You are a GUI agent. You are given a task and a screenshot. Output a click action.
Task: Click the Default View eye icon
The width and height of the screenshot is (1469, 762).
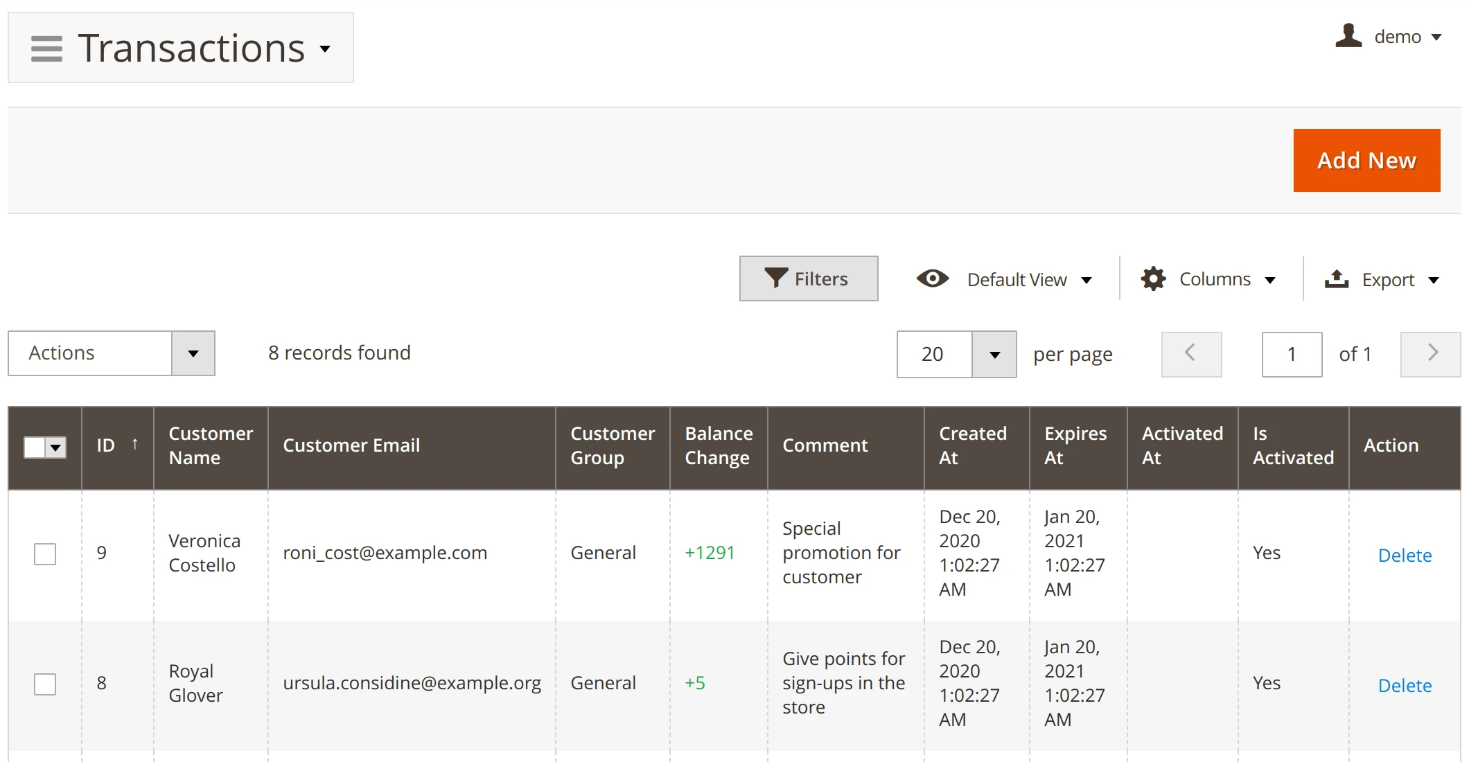[932, 278]
